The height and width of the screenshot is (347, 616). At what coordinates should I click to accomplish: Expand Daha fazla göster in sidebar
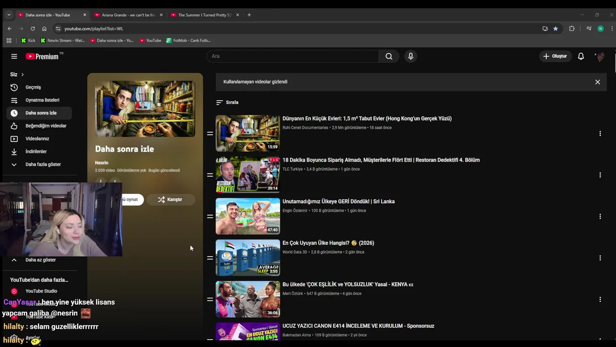pos(39,164)
